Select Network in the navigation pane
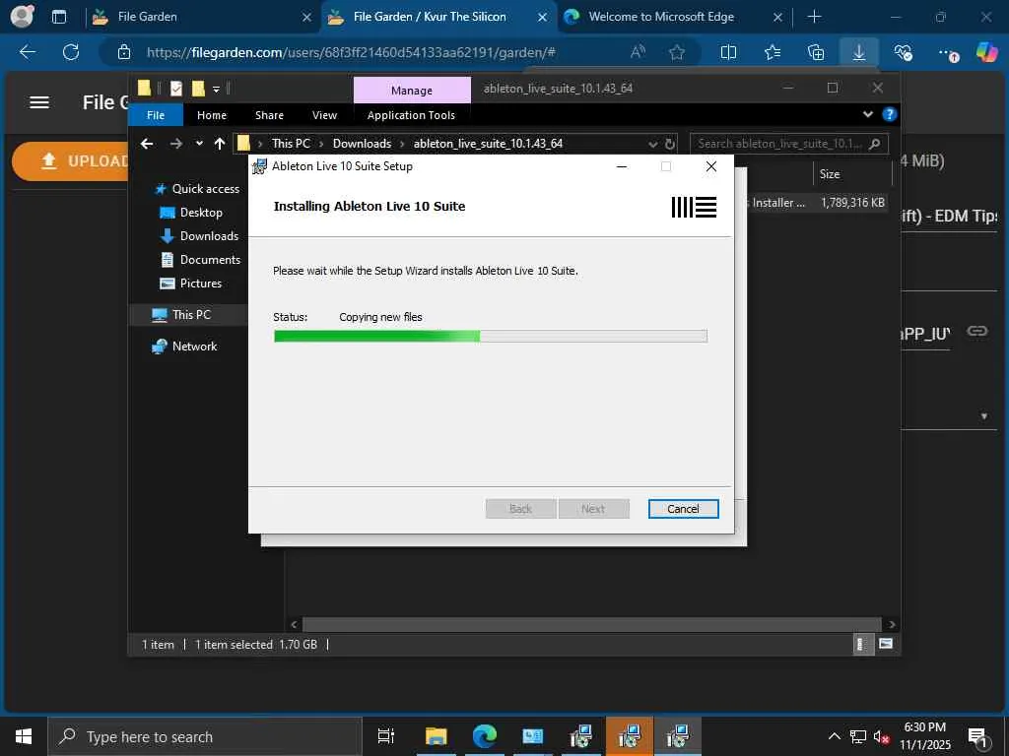Image resolution: width=1009 pixels, height=756 pixels. [x=184, y=346]
